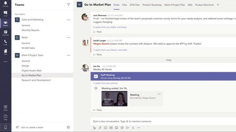Switch to the Posts tab
The height and width of the screenshot is (132, 236).
click(117, 5)
